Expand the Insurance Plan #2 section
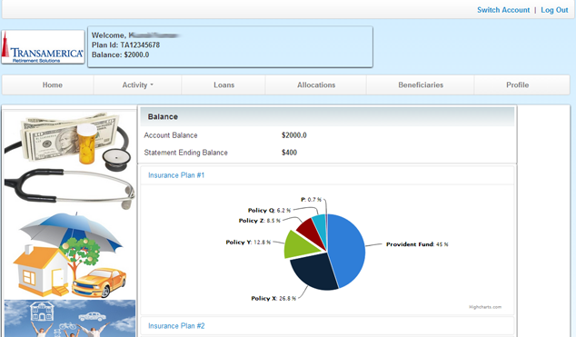 (176, 325)
